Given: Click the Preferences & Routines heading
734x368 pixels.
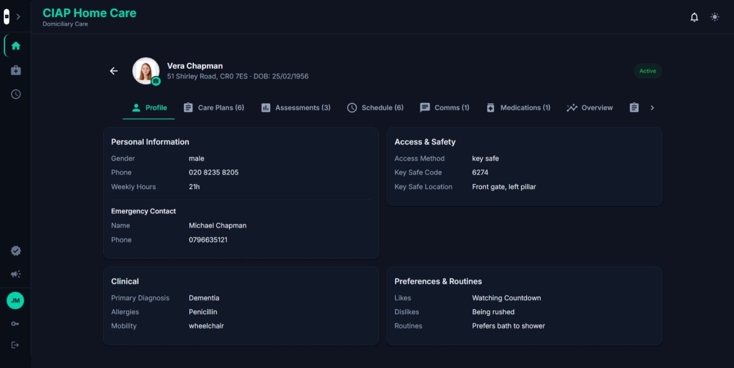Looking at the screenshot, I should pos(438,281).
